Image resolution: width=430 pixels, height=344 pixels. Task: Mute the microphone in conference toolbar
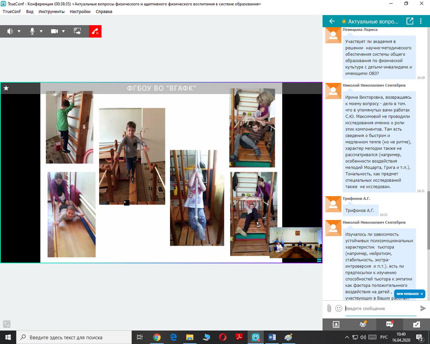(x=32, y=31)
